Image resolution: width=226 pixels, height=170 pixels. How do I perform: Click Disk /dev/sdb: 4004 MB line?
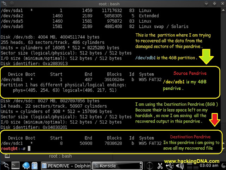click(50, 37)
